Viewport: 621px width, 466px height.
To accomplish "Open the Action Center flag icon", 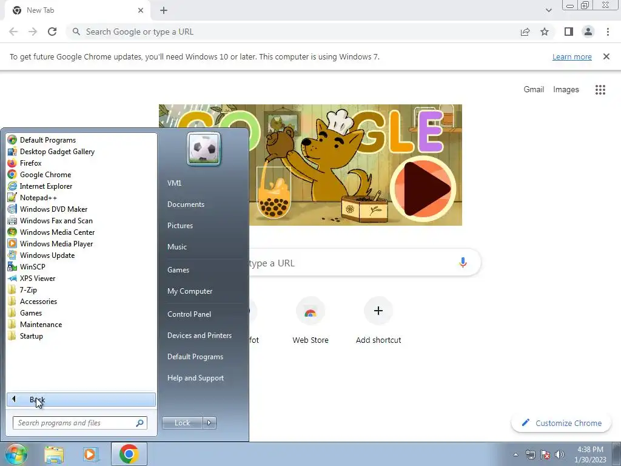I will click(x=545, y=454).
